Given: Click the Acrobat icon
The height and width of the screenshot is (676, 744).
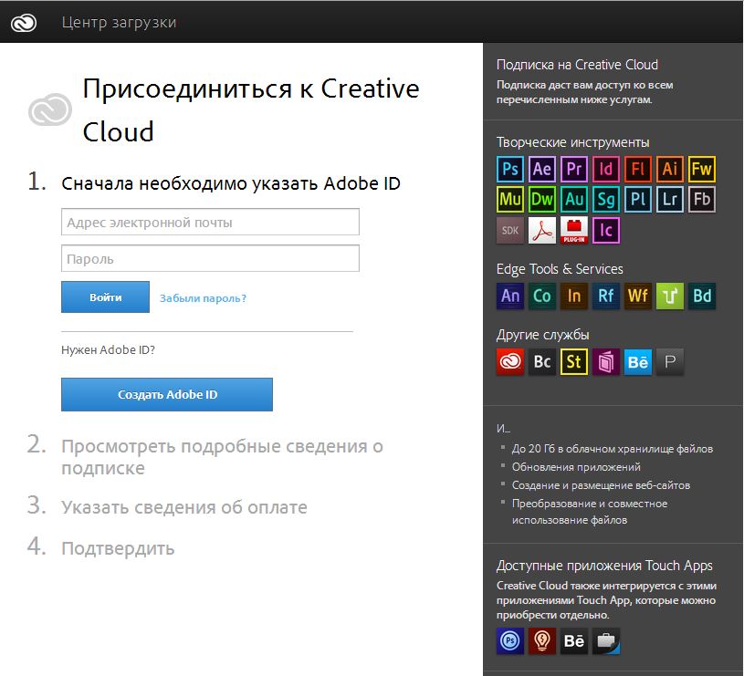Looking at the screenshot, I should tap(542, 231).
